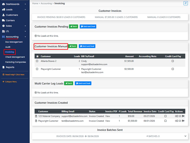The height and width of the screenshot is (143, 190).
Task: Click Batch button for Multi Carrier Leg Loads
Action: 69,83
